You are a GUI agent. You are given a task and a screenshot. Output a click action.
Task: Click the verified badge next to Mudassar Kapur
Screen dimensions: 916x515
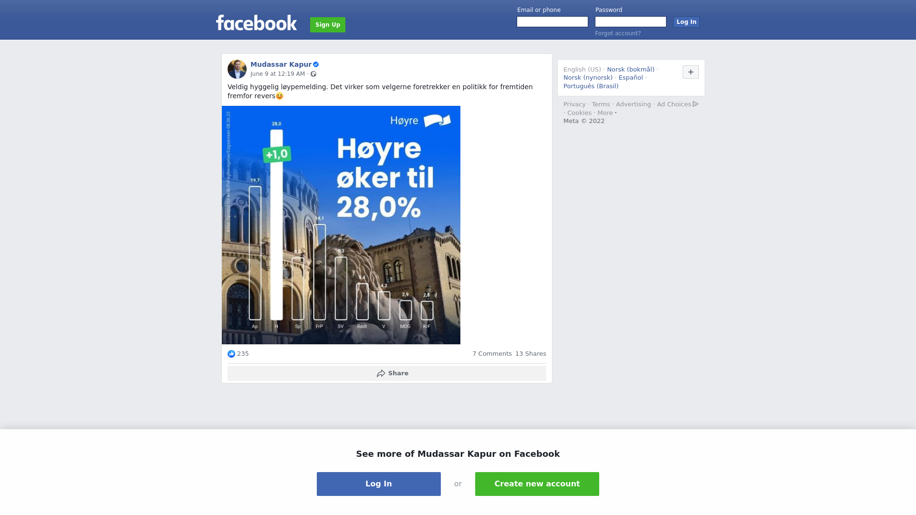(316, 64)
